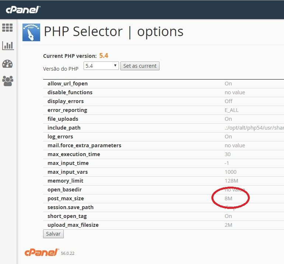Open the home grid icon in sidebar
This screenshot has height=264, width=284.
(7, 28)
